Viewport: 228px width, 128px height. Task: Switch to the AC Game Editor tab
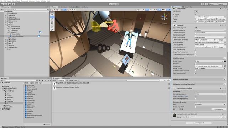[x=187, y=7]
